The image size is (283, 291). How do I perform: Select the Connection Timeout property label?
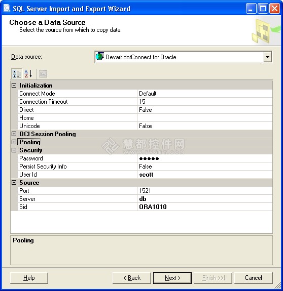44,102
